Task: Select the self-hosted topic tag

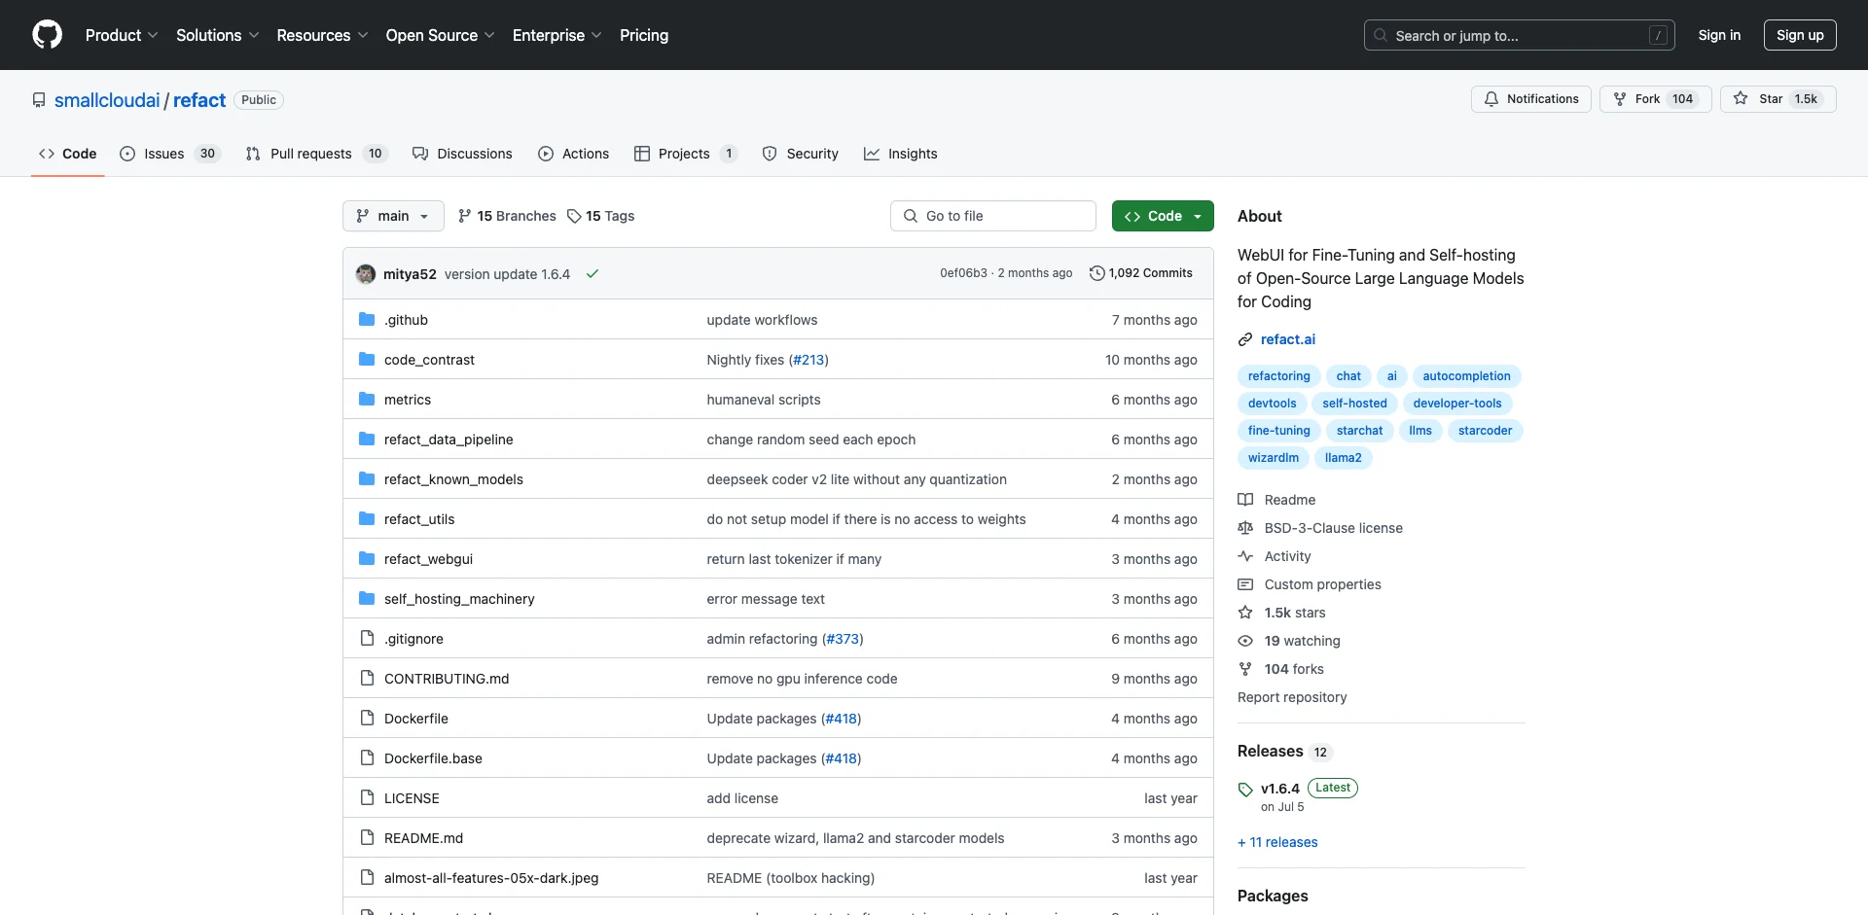Action: click(1354, 404)
